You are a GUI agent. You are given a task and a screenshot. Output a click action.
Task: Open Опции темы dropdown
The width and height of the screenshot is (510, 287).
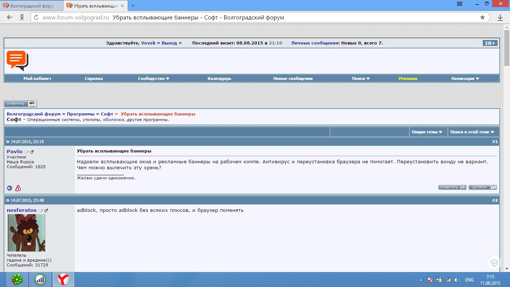click(x=427, y=132)
